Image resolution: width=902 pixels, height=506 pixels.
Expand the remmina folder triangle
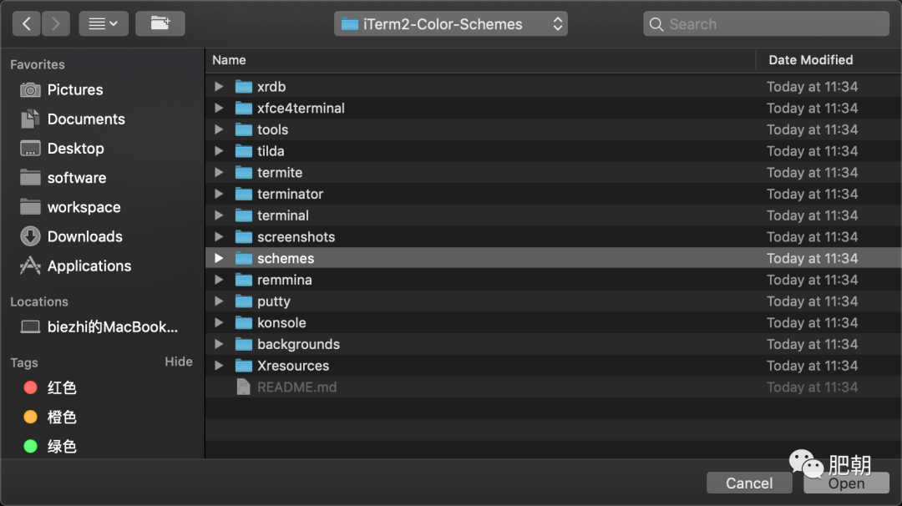point(219,280)
